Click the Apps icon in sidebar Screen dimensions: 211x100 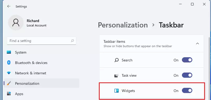click(9, 94)
